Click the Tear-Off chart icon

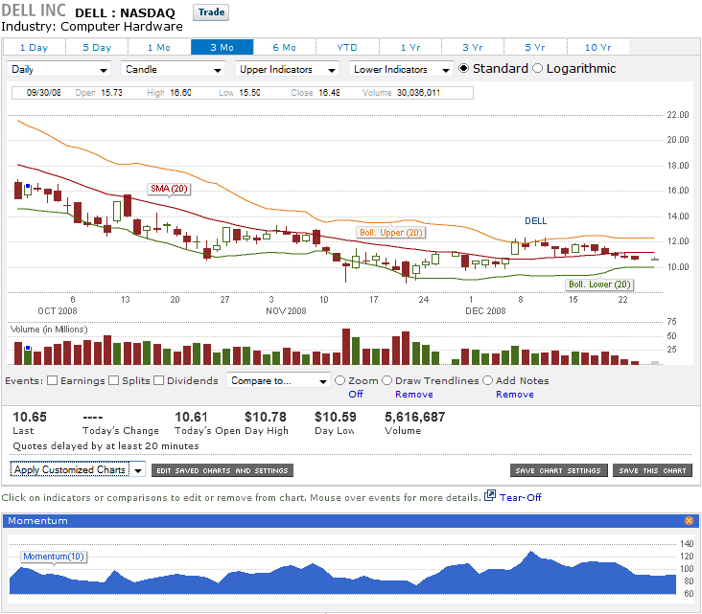(490, 496)
